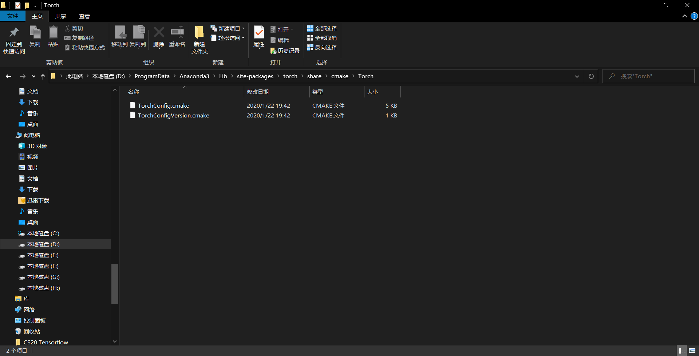The height and width of the screenshot is (356, 699).
Task: Switch to large icons view in status bar
Action: 692,351
